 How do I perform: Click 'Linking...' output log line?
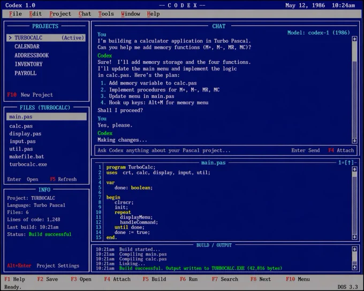point(120,264)
